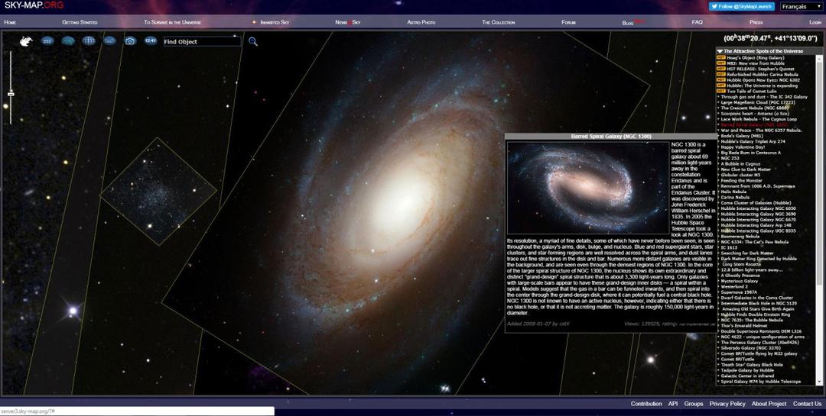Click the API footer link
This screenshot has height=416, width=826.
(x=673, y=404)
